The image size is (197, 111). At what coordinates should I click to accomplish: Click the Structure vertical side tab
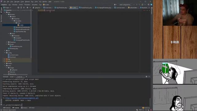pyautogui.click(x=1, y=18)
